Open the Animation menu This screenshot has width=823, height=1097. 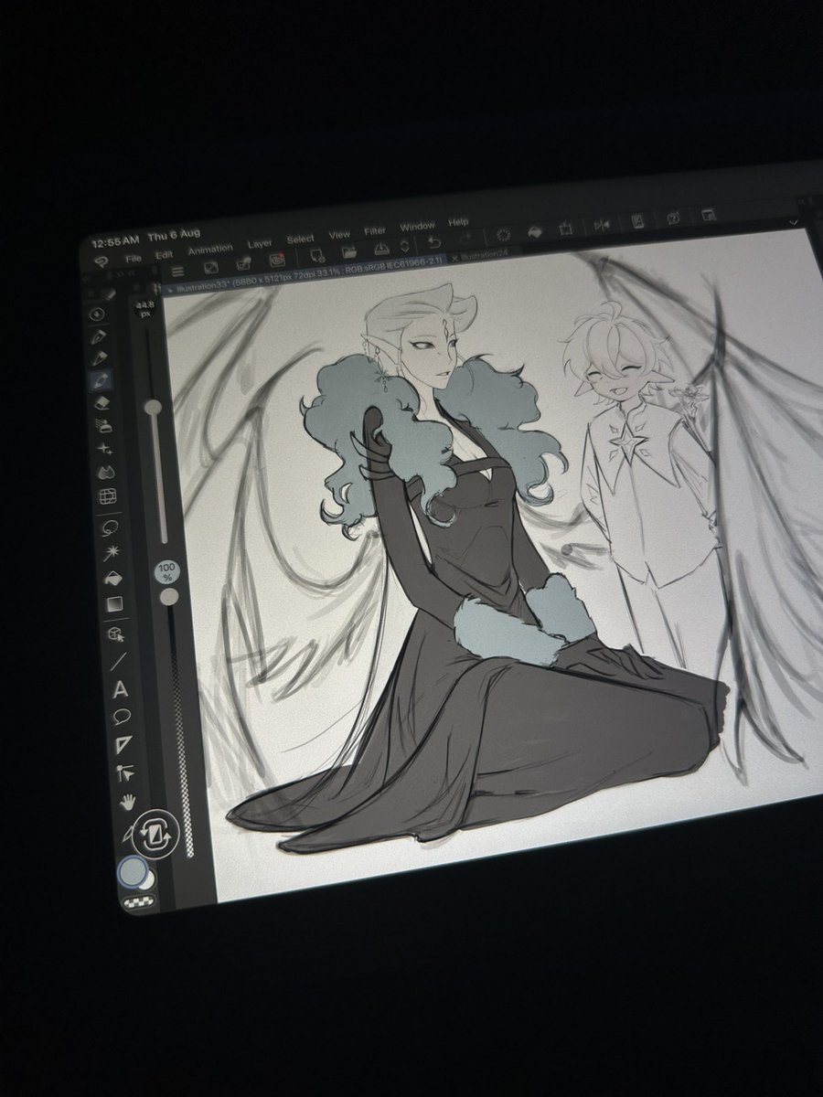coord(210,250)
